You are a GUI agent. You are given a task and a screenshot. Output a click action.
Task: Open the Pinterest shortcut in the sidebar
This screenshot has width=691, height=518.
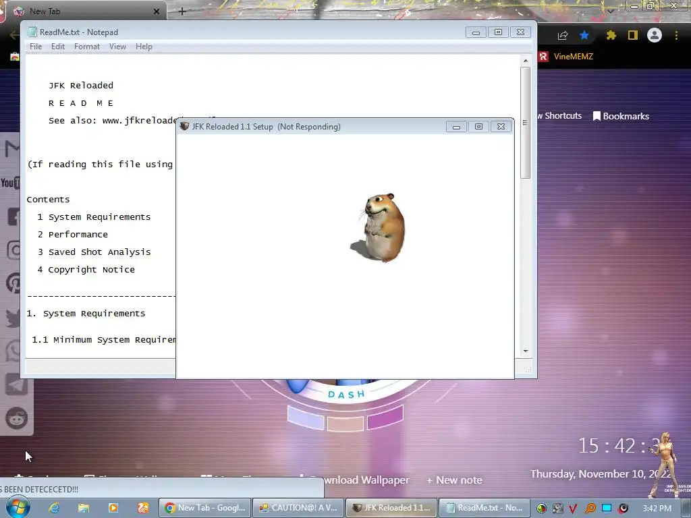click(x=13, y=283)
